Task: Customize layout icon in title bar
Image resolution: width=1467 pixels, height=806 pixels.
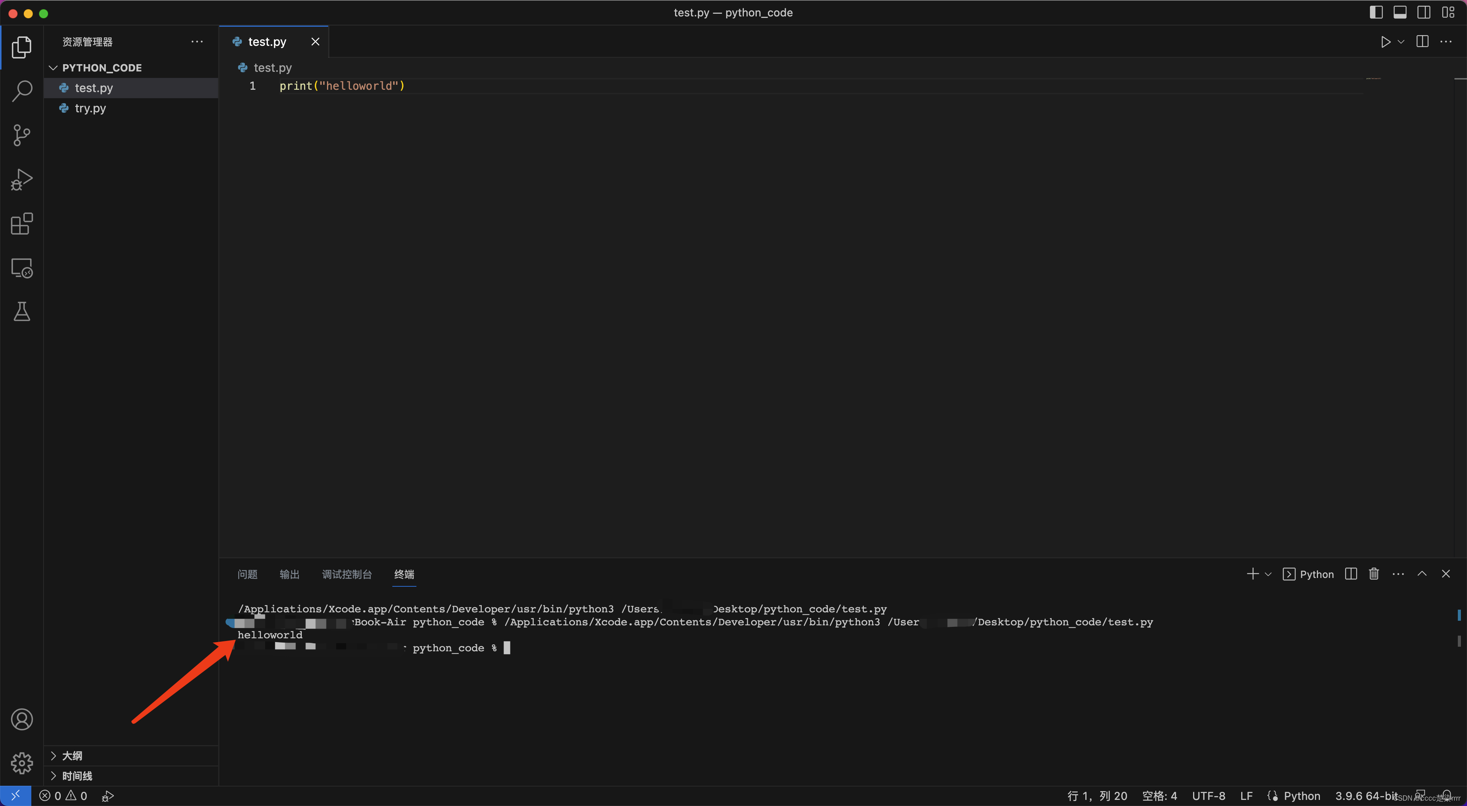Action: (1448, 12)
